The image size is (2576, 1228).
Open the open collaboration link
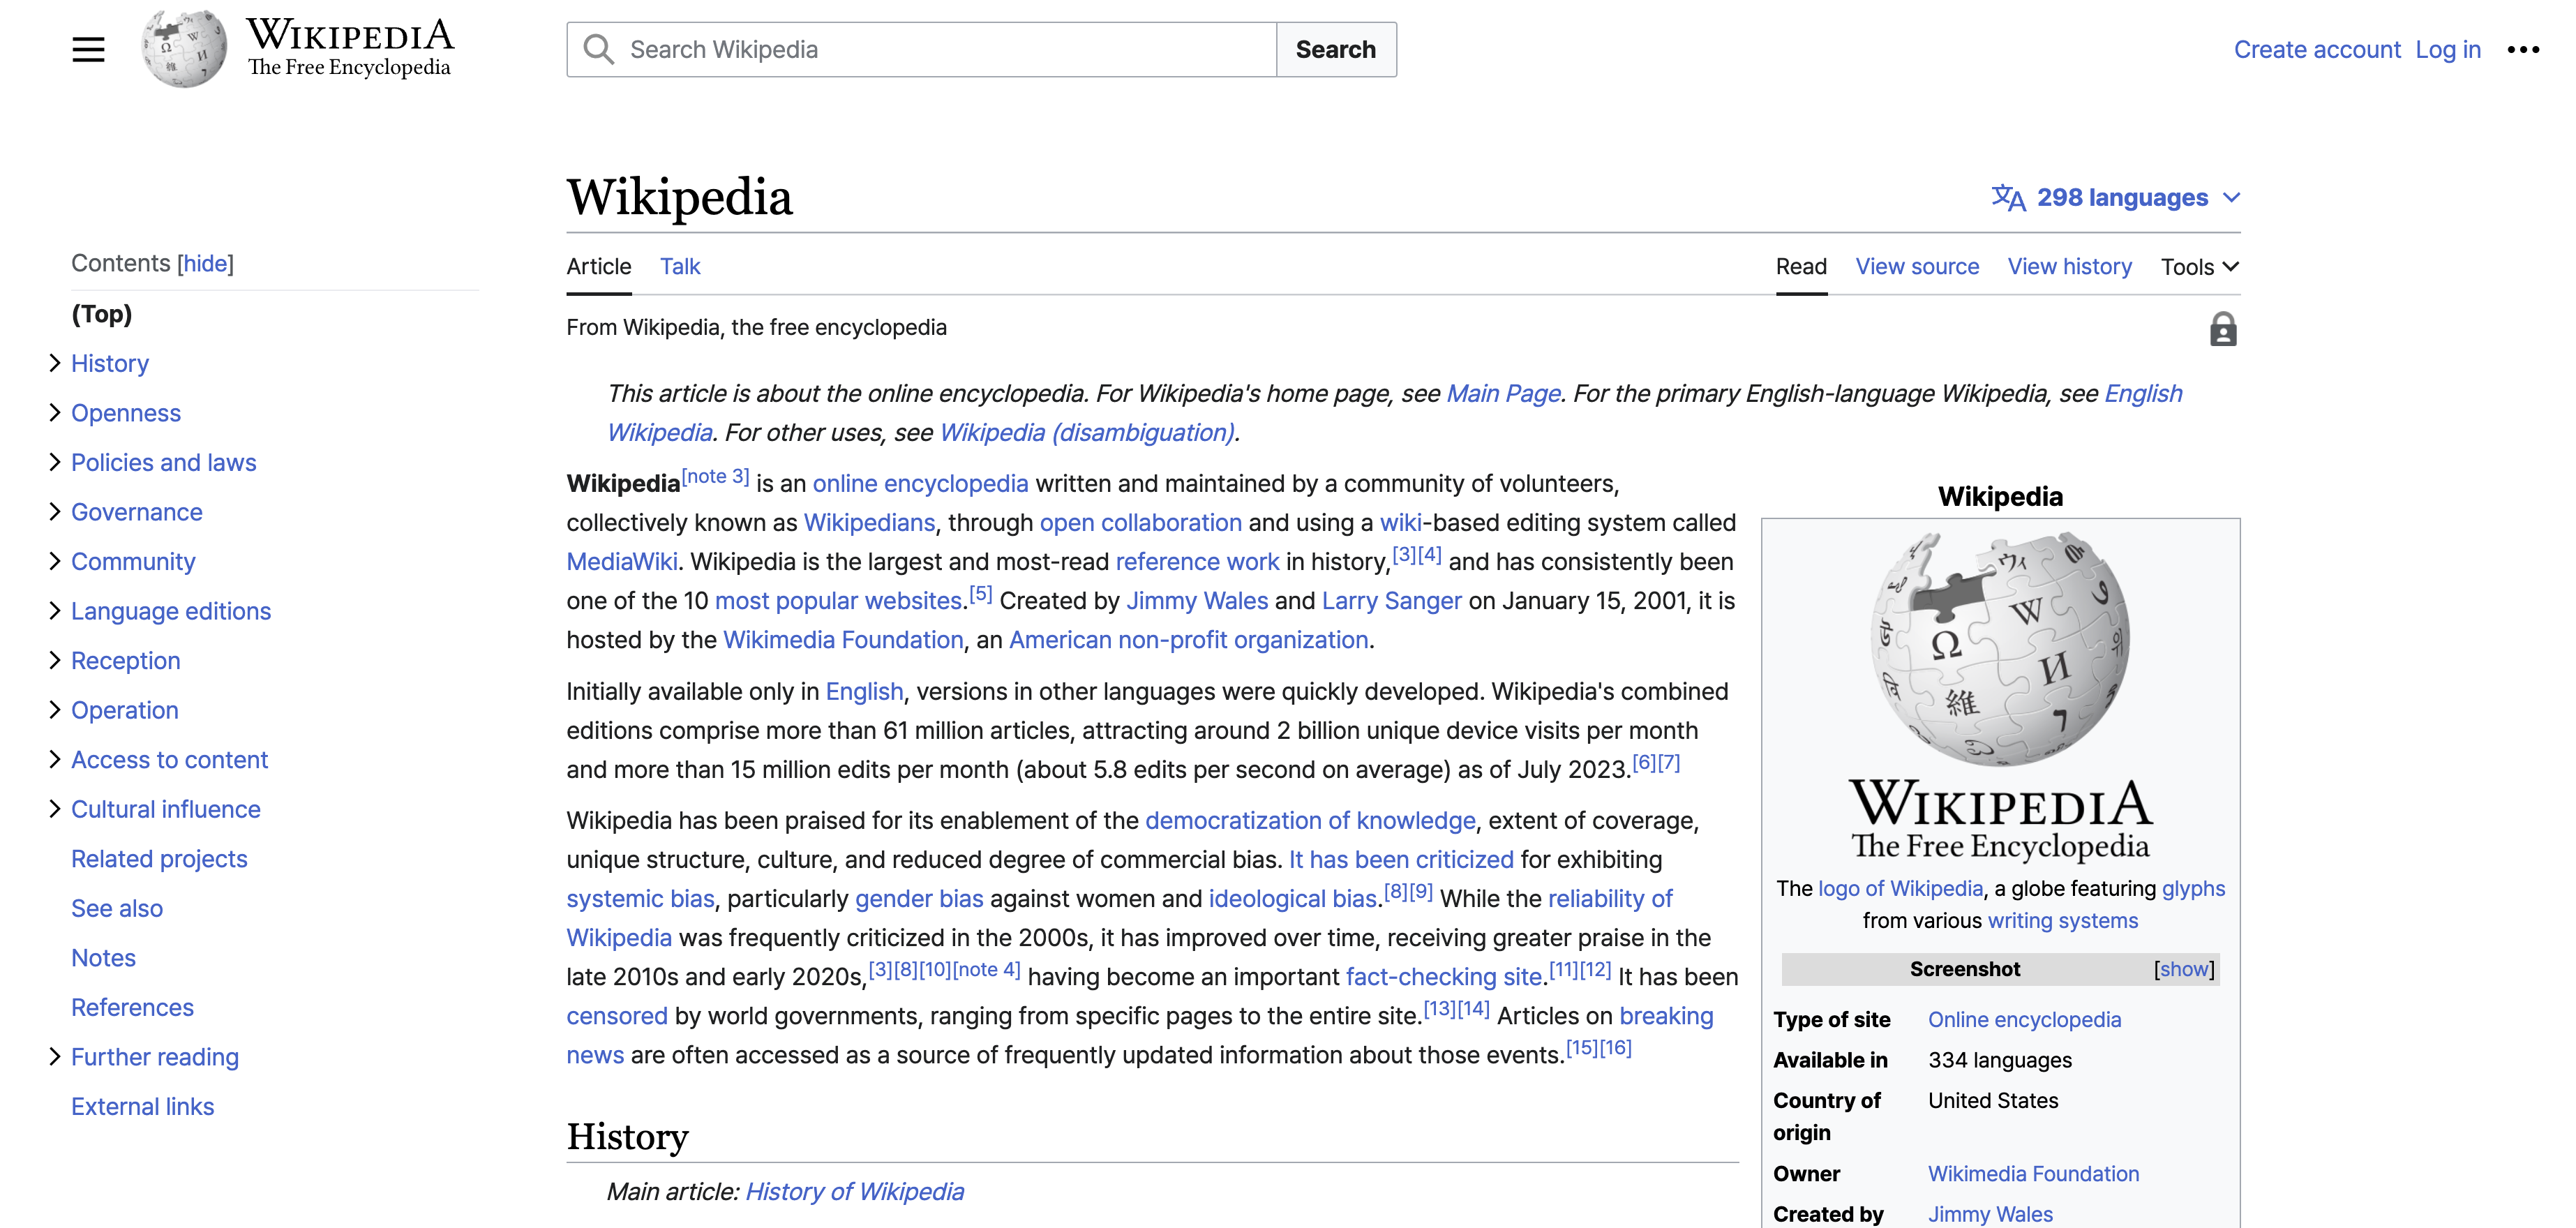1140,522
